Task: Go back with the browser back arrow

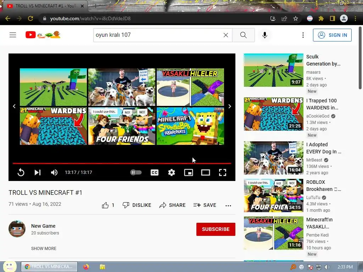Action: pos(8,18)
